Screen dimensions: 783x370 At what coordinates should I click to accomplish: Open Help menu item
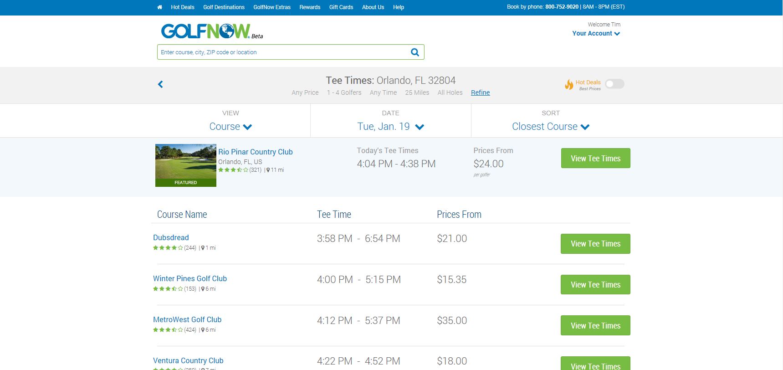point(399,7)
